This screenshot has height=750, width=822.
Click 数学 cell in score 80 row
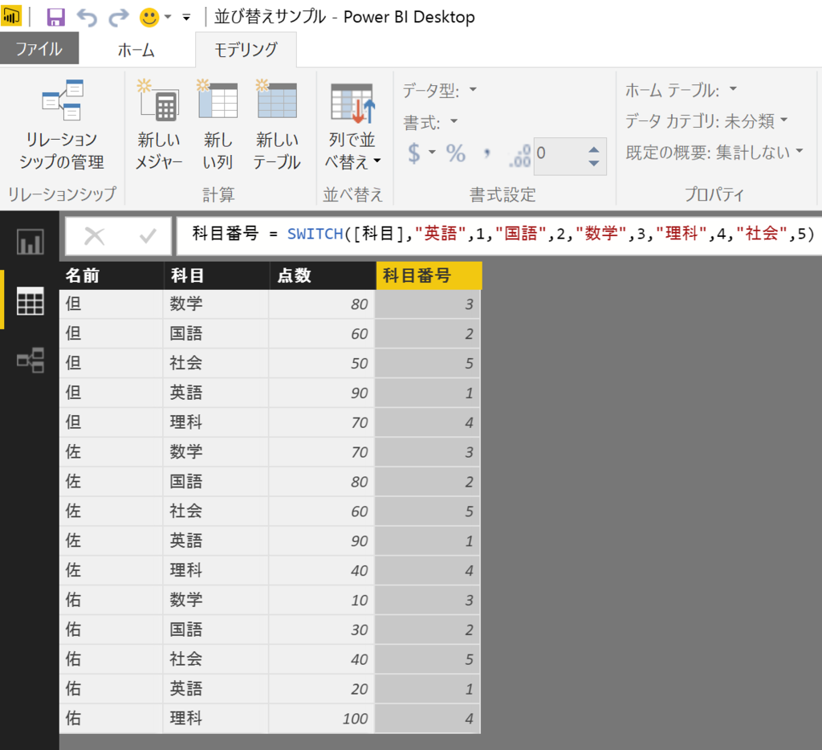click(x=216, y=304)
